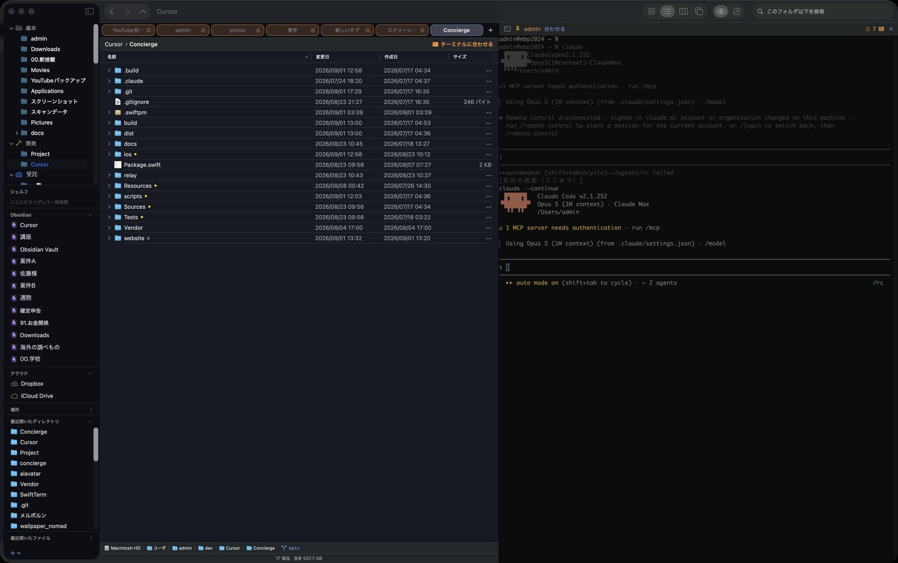The height and width of the screenshot is (563, 898).
Task: Toggle the sidebar panel icon
Action: point(89,11)
